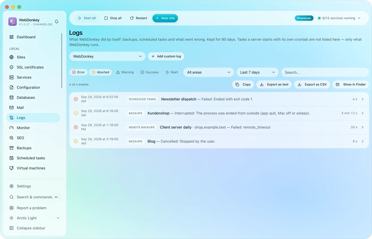Click the notification bell icon
Viewport: 372px width, 239px height.
coord(57,22)
